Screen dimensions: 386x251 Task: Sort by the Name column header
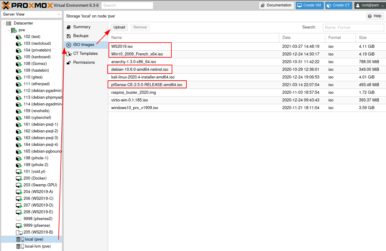tap(193, 38)
